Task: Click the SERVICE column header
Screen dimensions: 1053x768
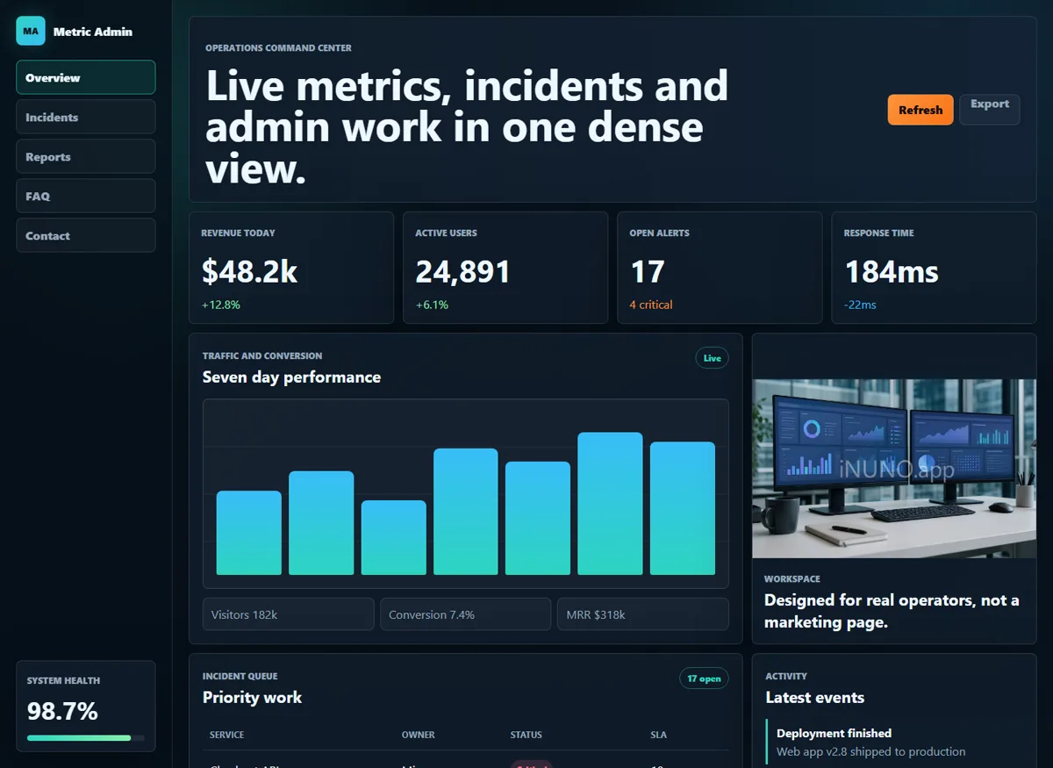Action: pyautogui.click(x=226, y=735)
